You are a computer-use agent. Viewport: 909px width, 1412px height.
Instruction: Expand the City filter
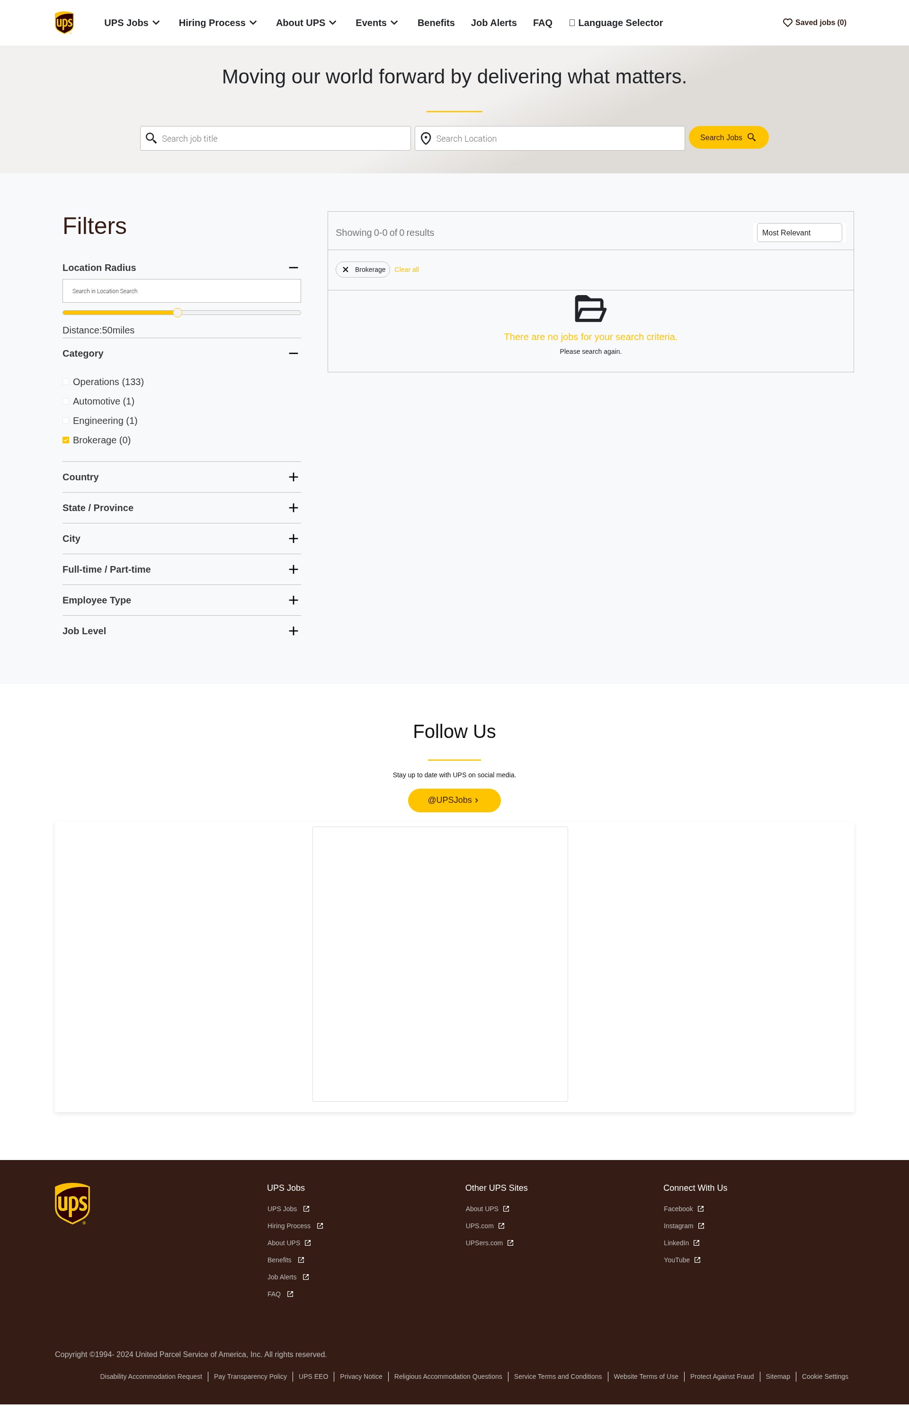pyautogui.click(x=294, y=539)
